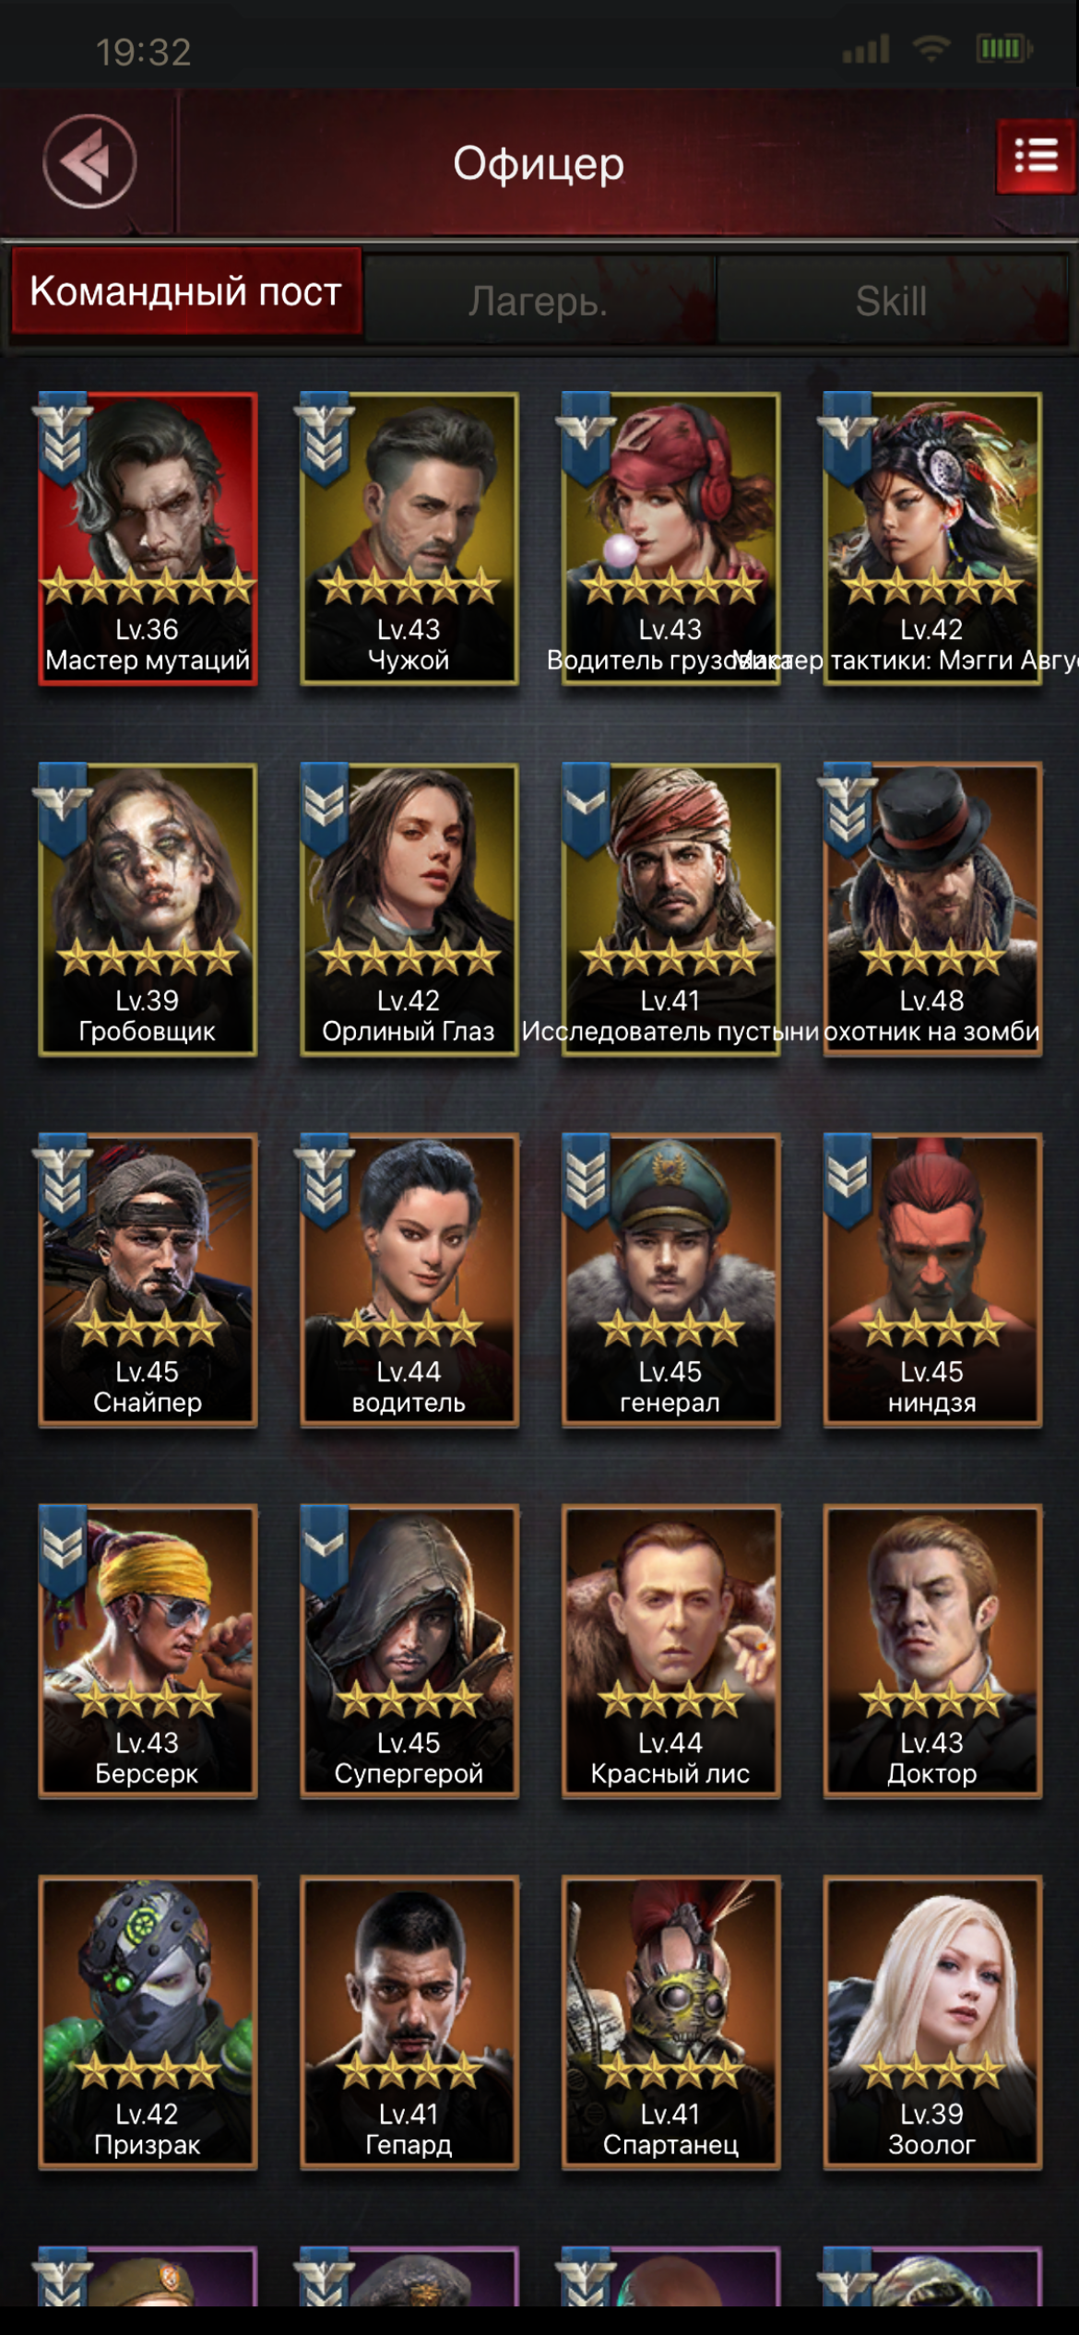This screenshot has height=2335, width=1079.
Task: Tap rank badge on Берсерк card
Action: click(63, 1552)
